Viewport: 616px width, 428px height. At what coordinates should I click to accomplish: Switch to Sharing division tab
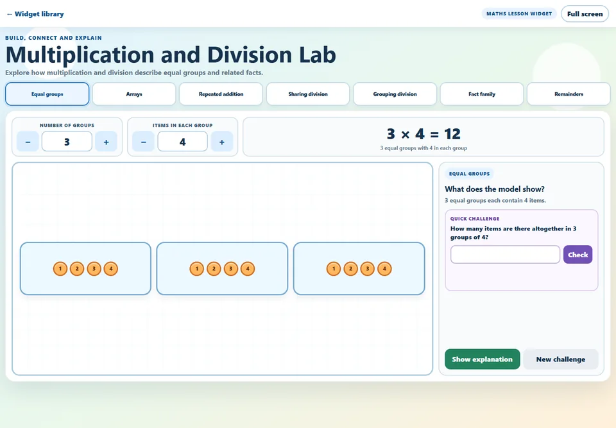coord(308,94)
